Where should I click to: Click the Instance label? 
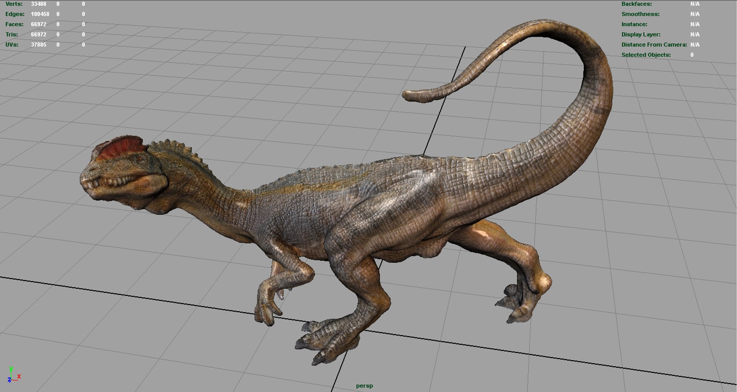coord(634,24)
